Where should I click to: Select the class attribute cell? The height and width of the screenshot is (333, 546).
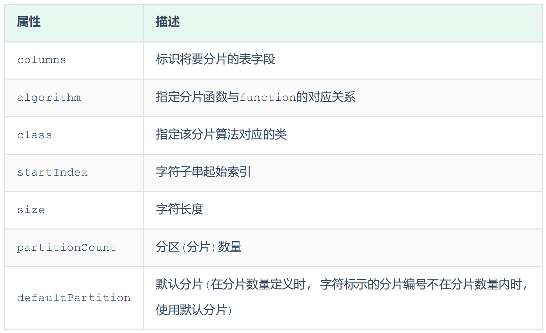coord(34,135)
